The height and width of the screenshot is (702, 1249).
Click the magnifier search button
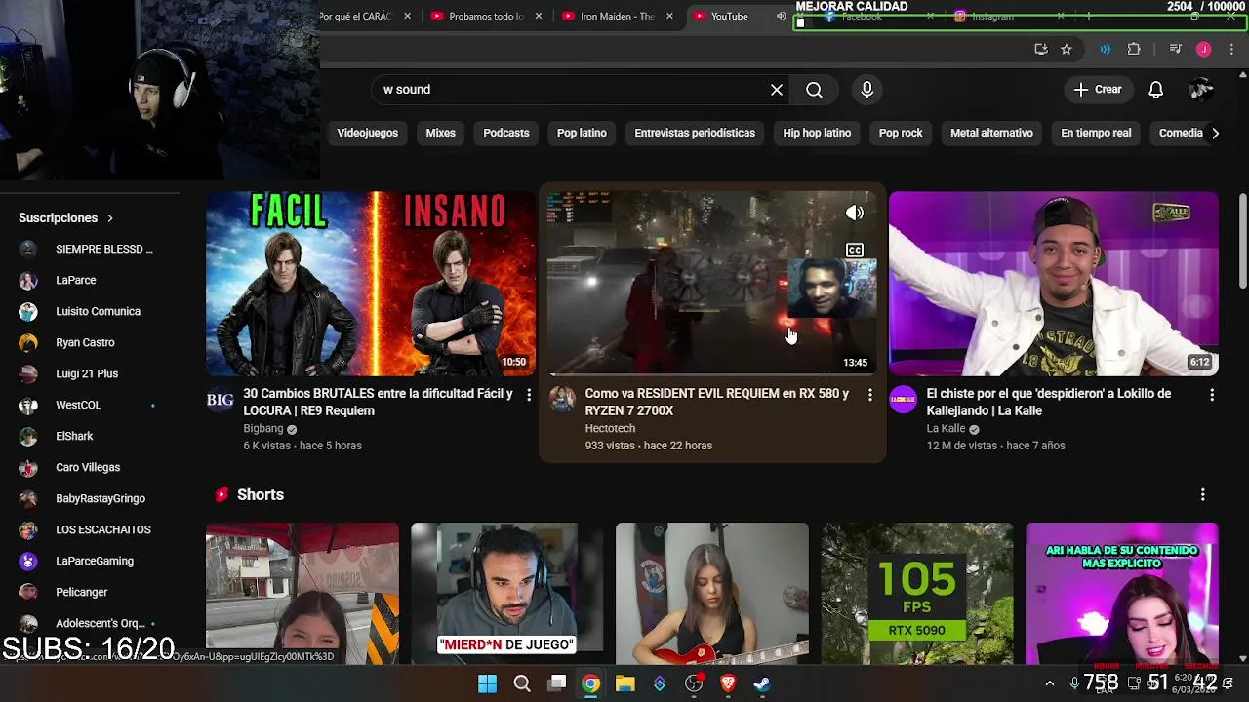(814, 90)
